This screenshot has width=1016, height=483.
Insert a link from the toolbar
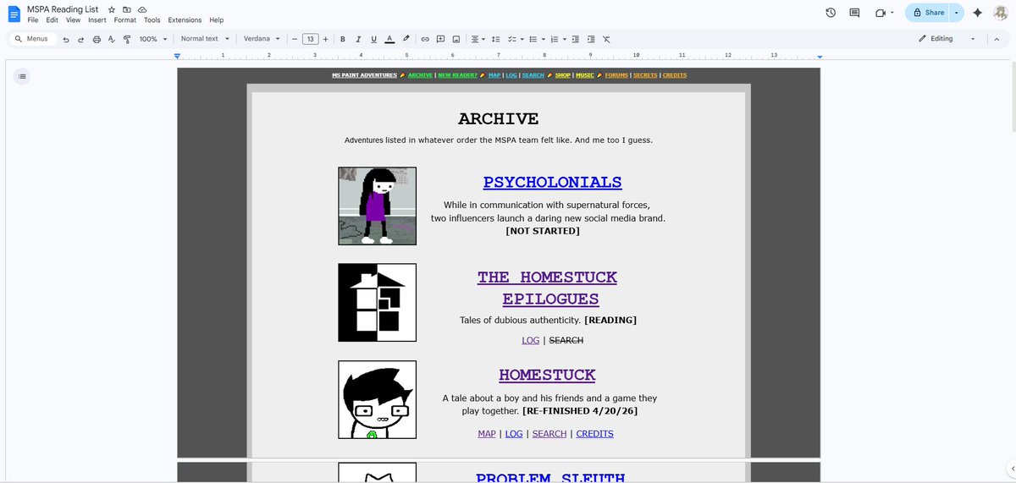pyautogui.click(x=425, y=39)
